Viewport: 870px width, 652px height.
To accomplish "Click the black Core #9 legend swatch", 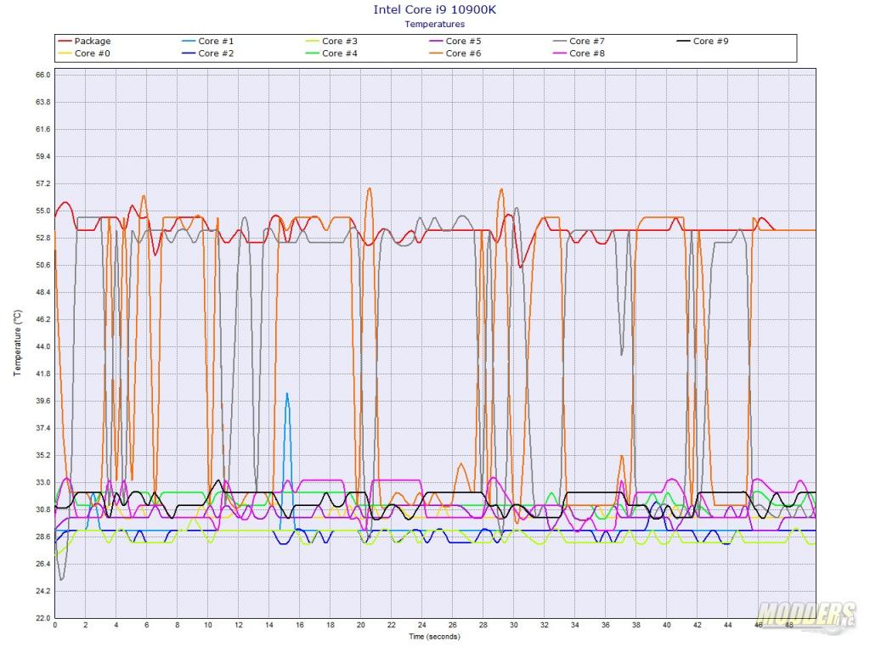I will [683, 42].
